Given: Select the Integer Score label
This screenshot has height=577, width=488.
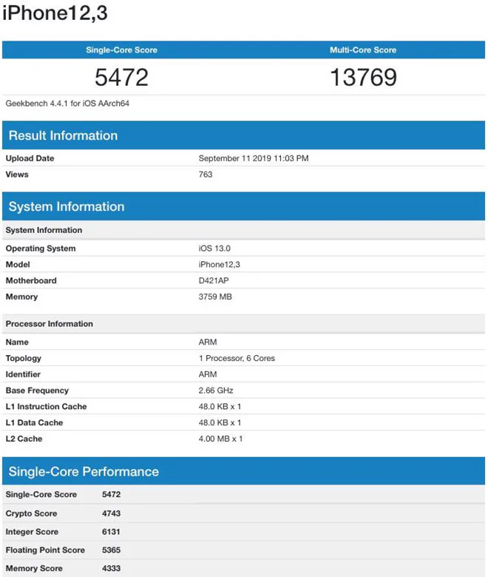Looking at the screenshot, I should pyautogui.click(x=32, y=532).
